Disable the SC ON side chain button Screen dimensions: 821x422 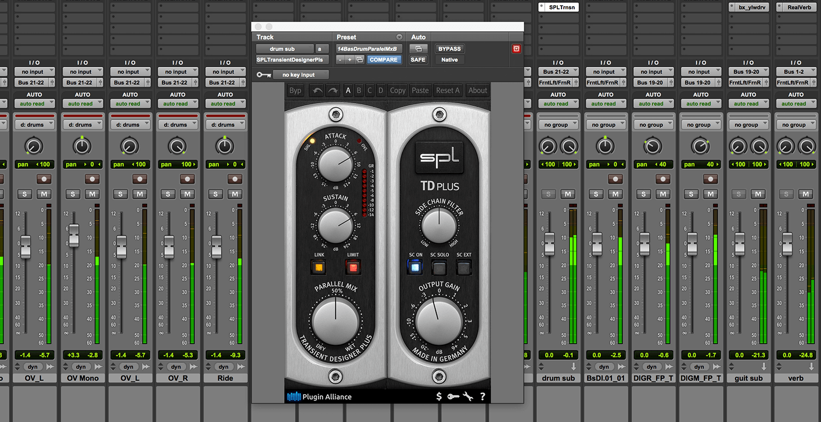click(x=415, y=267)
